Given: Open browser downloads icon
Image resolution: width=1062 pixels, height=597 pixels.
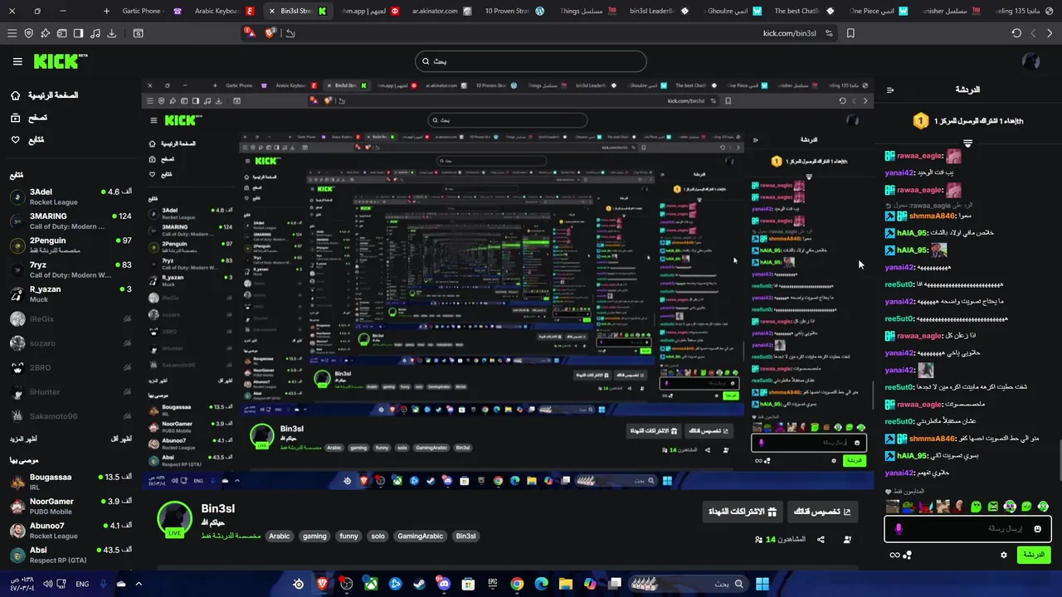Looking at the screenshot, I should tap(111, 33).
